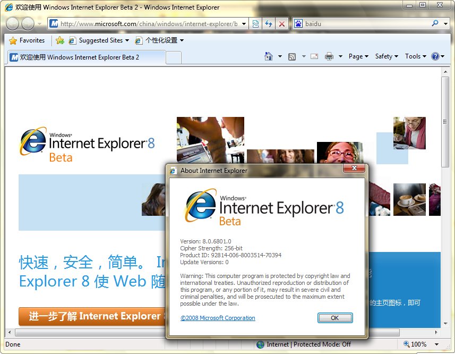Click the Version: 8.0.6801.0 text

coord(205,241)
